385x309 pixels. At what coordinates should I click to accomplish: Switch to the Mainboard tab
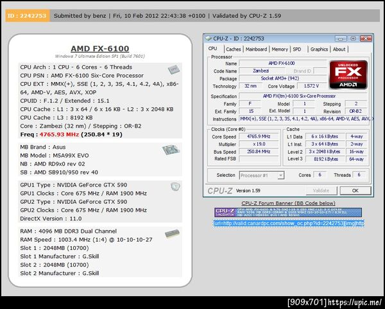click(x=256, y=49)
